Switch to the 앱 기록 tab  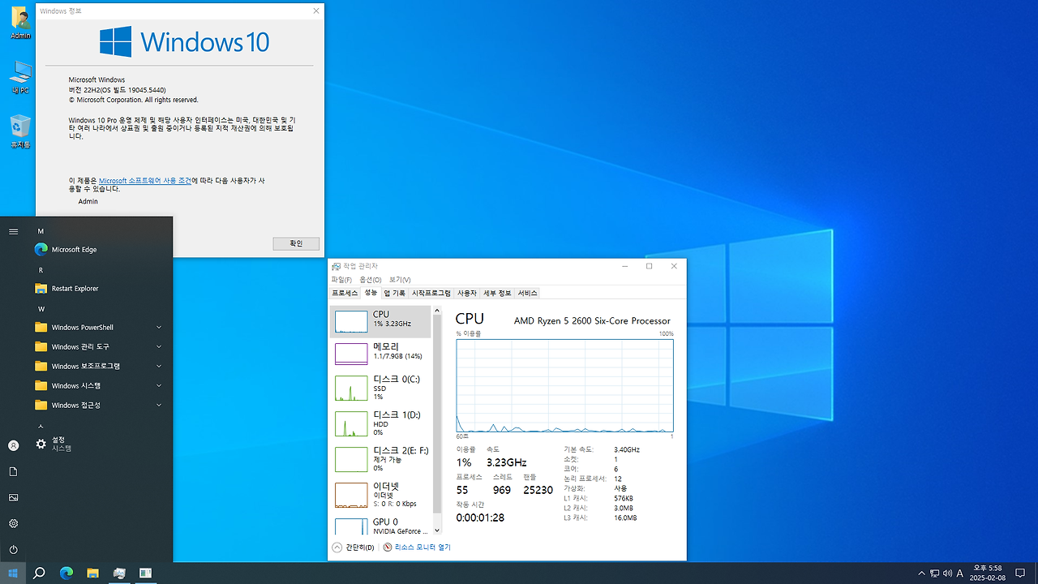394,293
